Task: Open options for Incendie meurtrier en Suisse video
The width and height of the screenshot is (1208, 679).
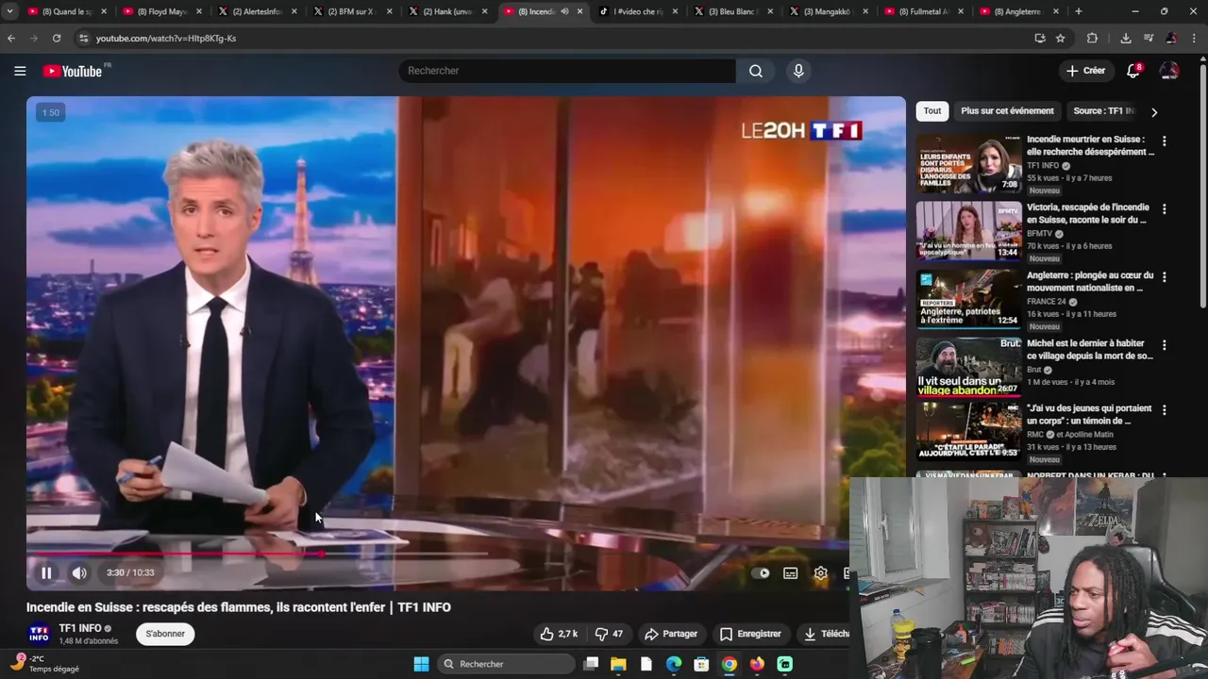Action: point(1164,141)
